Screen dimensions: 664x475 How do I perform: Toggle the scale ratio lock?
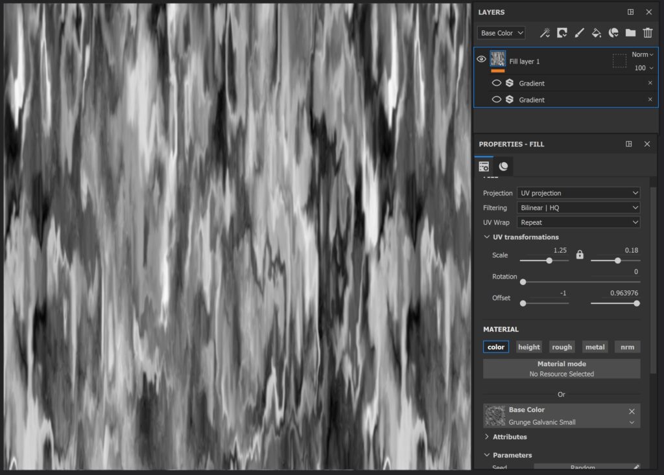pos(580,255)
